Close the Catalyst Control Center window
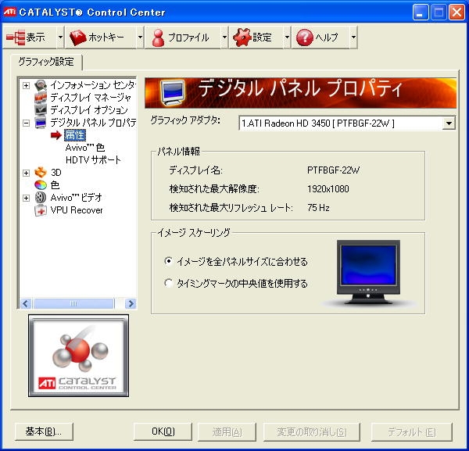This screenshot has height=451, width=469. point(457,13)
